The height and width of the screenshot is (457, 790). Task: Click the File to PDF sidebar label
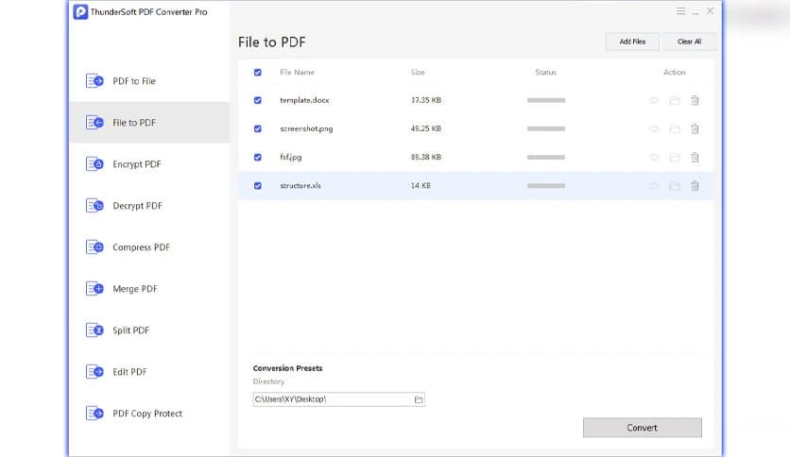click(134, 123)
